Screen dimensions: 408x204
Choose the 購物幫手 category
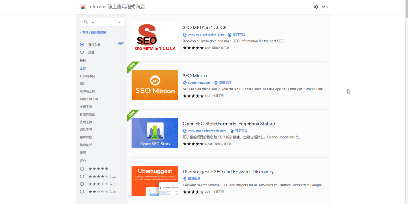86,145
